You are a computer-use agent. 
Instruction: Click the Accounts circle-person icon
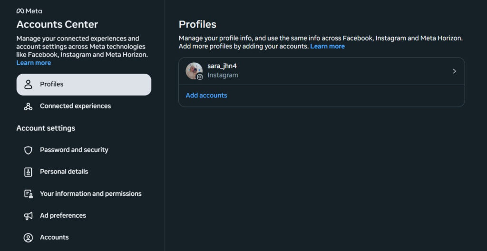28,238
